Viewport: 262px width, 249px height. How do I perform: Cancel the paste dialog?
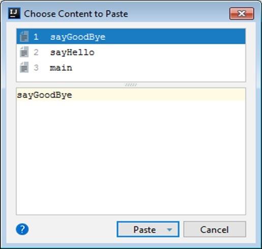pos(215,229)
